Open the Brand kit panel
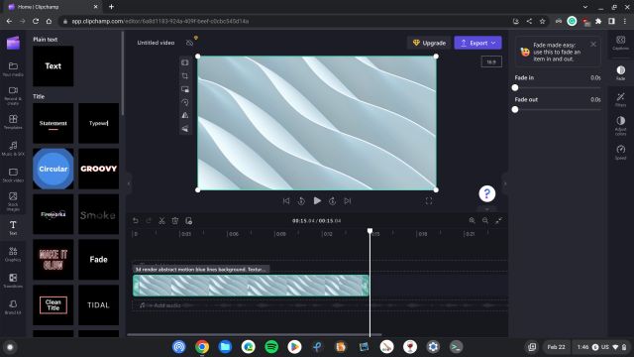634x357 pixels. [x=13, y=306]
